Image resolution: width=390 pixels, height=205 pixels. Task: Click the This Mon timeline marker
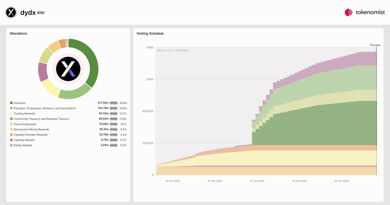click(375, 45)
